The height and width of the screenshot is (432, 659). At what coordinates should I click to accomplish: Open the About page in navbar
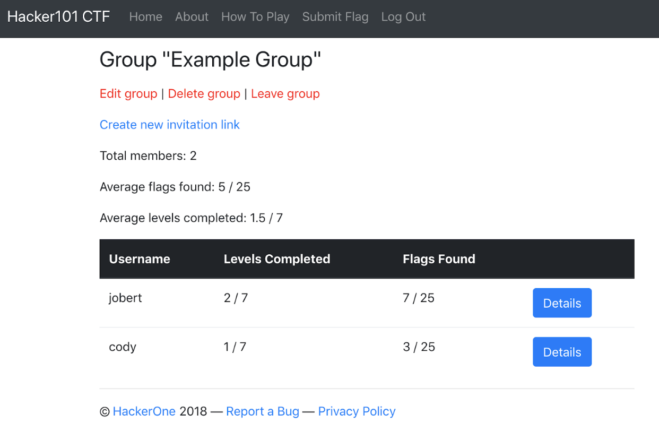pos(192,17)
